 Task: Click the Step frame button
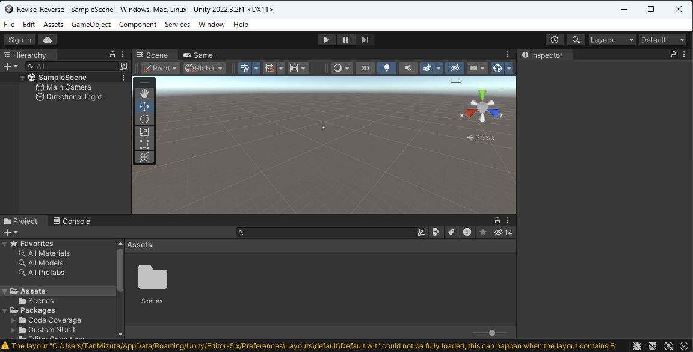pos(365,40)
